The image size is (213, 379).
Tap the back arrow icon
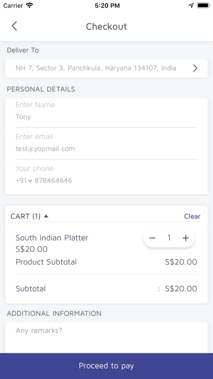point(14,26)
